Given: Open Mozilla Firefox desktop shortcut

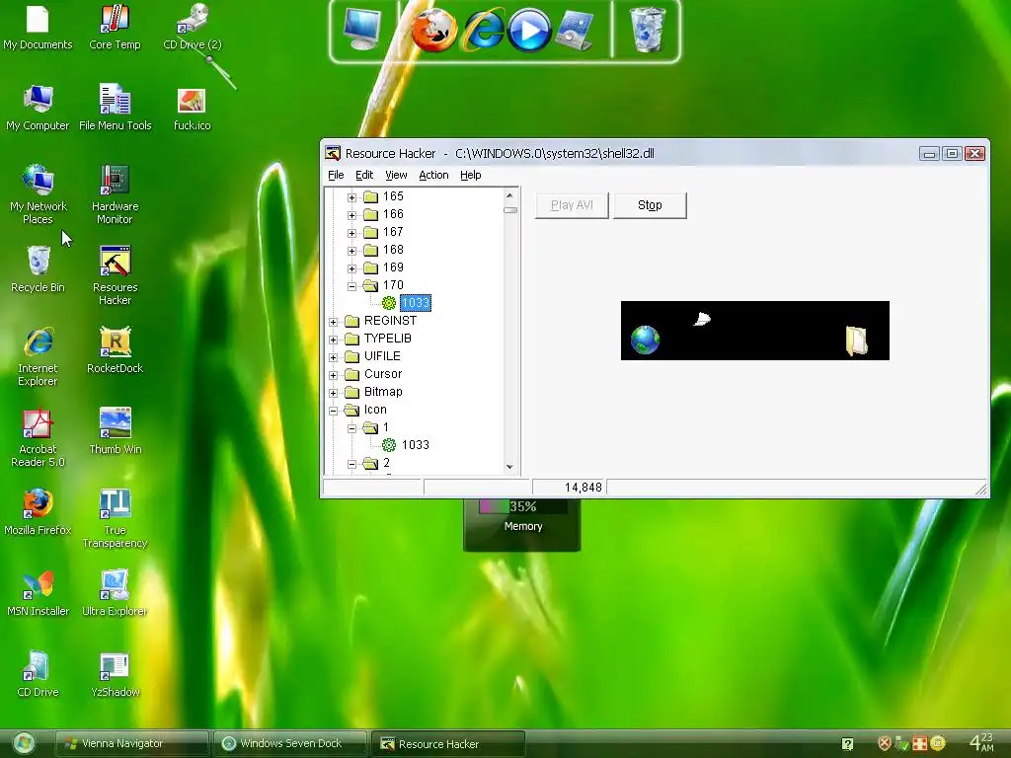Looking at the screenshot, I should point(38,513).
